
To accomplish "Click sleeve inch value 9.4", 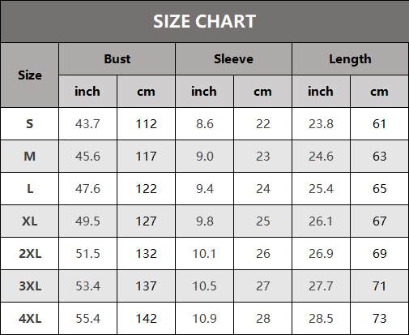I will coord(205,189).
